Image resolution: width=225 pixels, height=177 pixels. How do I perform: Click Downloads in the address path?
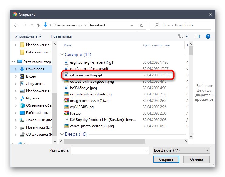click(97, 25)
